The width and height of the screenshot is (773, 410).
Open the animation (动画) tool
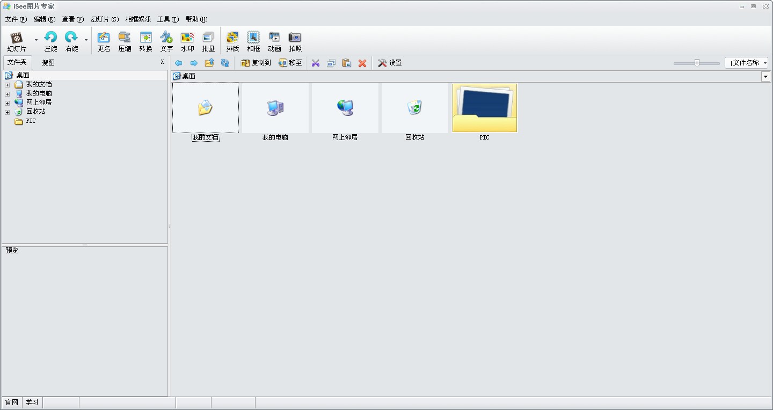274,41
